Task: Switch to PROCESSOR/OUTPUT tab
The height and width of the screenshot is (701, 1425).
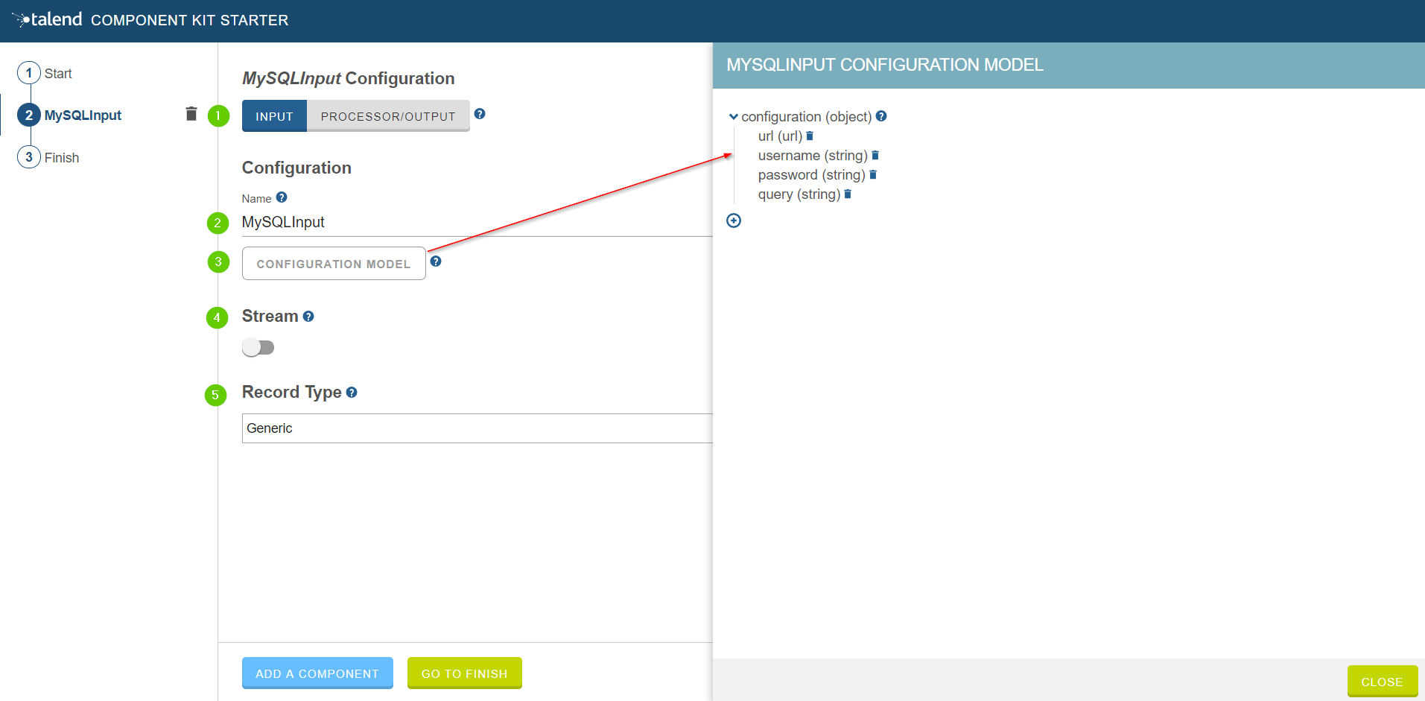Action: point(388,116)
